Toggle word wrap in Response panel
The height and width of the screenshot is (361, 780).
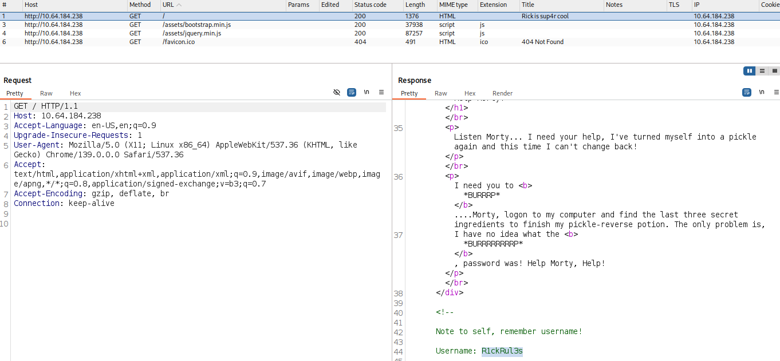point(747,92)
